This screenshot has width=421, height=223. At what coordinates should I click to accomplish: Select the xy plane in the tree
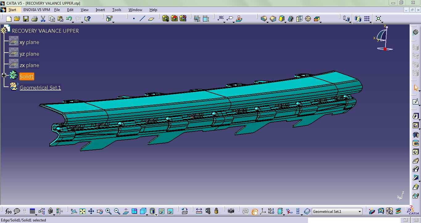click(x=29, y=42)
